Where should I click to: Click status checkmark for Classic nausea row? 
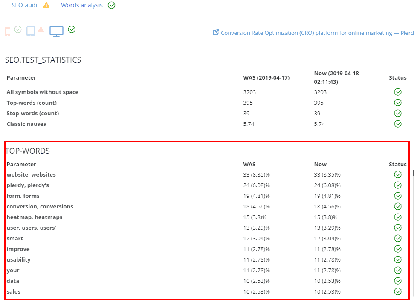398,124
